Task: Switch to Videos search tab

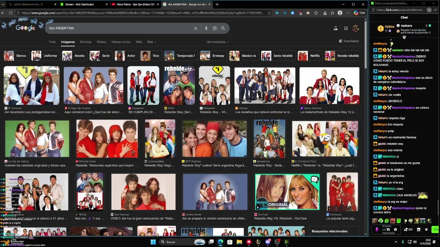Action: click(x=101, y=42)
